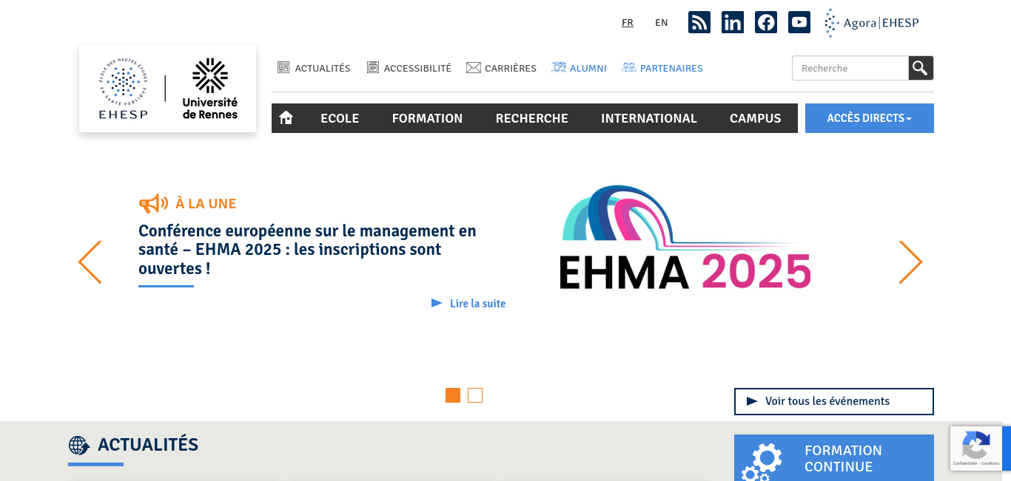
Task: Open the Agora EHESP logo link
Action: [872, 23]
